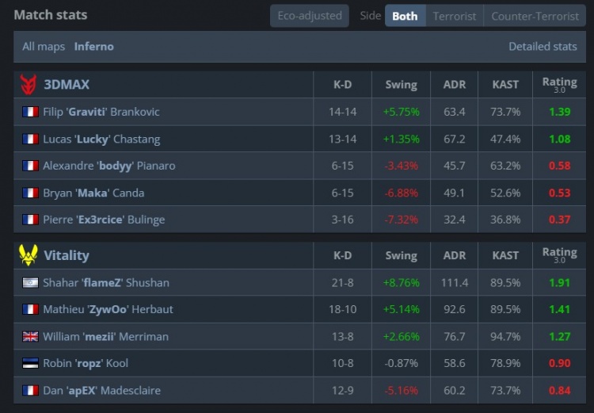The width and height of the screenshot is (594, 413).
Task: Select the All maps tab
Action: pos(44,47)
